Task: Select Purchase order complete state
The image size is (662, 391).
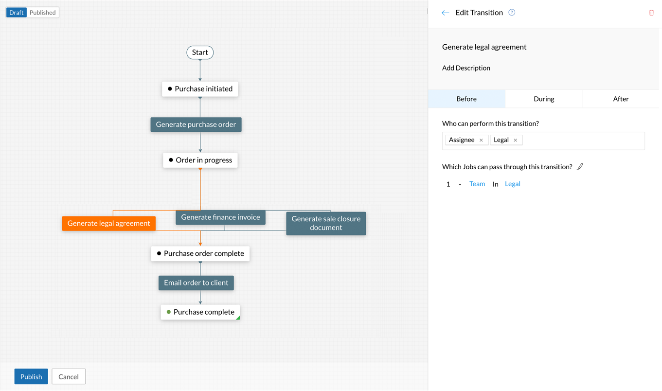Action: click(x=200, y=253)
